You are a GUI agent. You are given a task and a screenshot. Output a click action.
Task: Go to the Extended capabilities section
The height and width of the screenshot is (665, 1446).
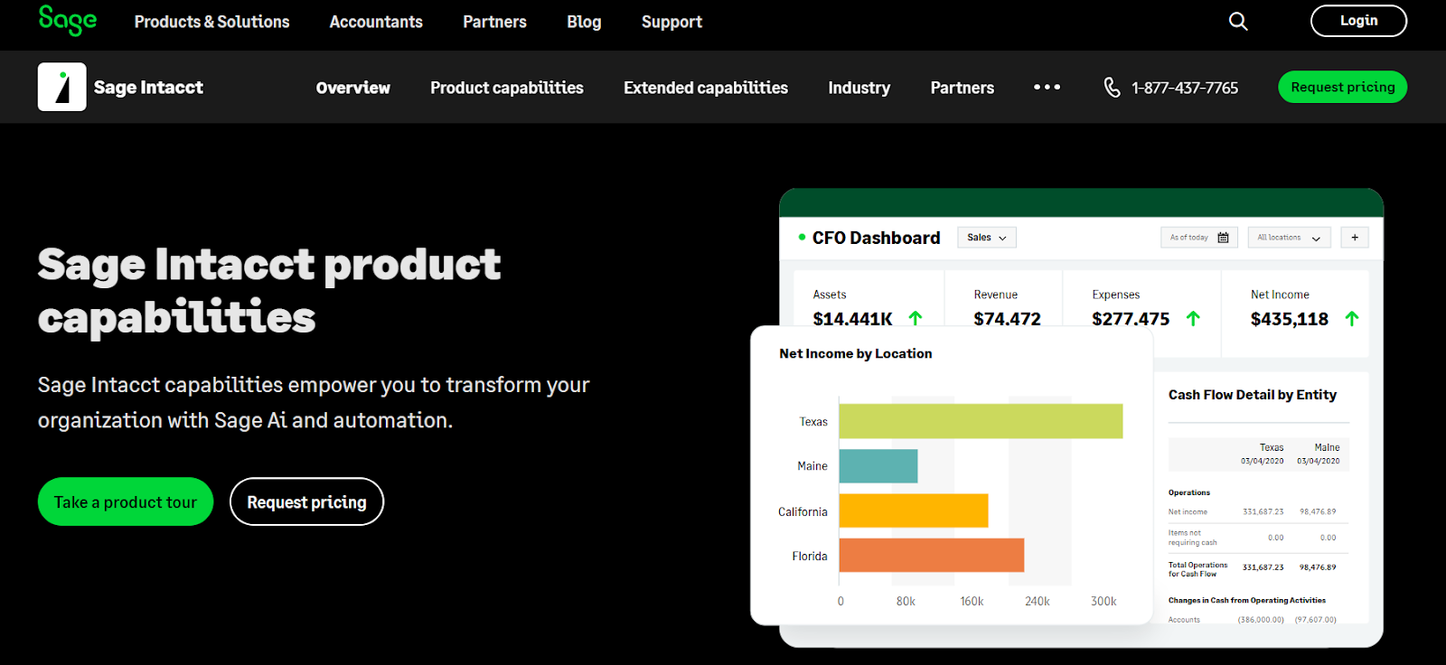[705, 88]
